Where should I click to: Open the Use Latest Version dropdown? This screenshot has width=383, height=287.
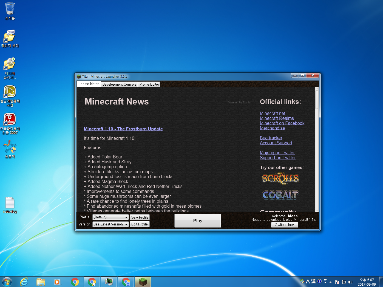pyautogui.click(x=110, y=224)
